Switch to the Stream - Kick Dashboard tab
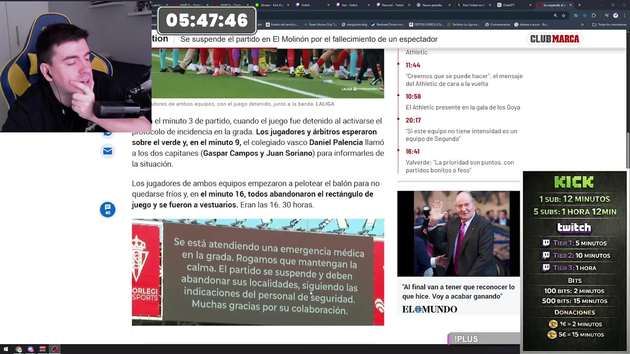The image size is (630, 354). (271, 5)
